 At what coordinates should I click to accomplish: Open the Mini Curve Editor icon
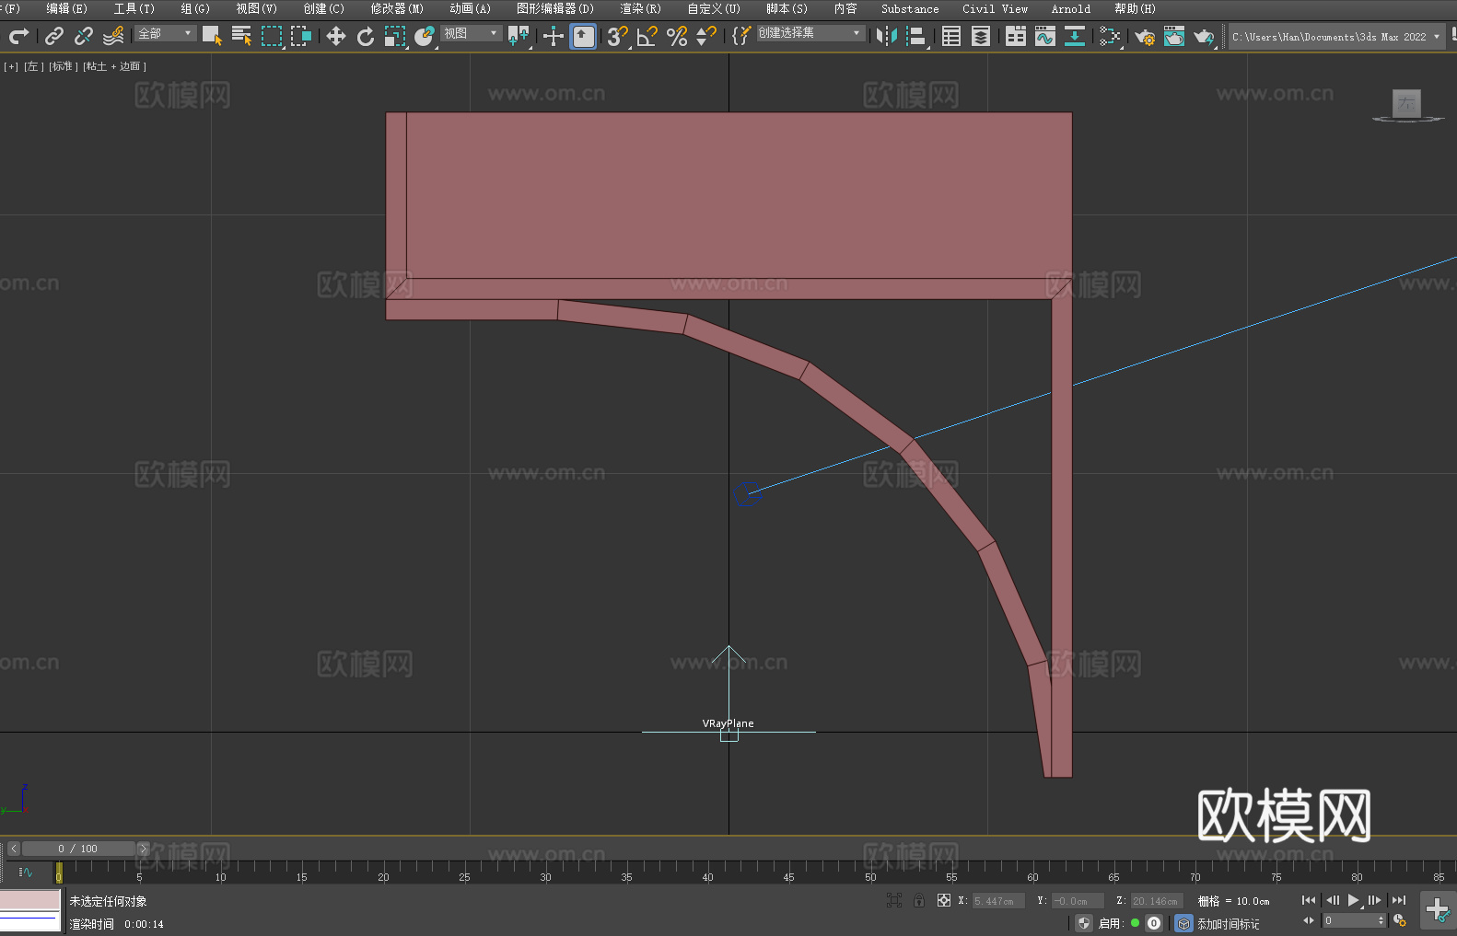(25, 872)
